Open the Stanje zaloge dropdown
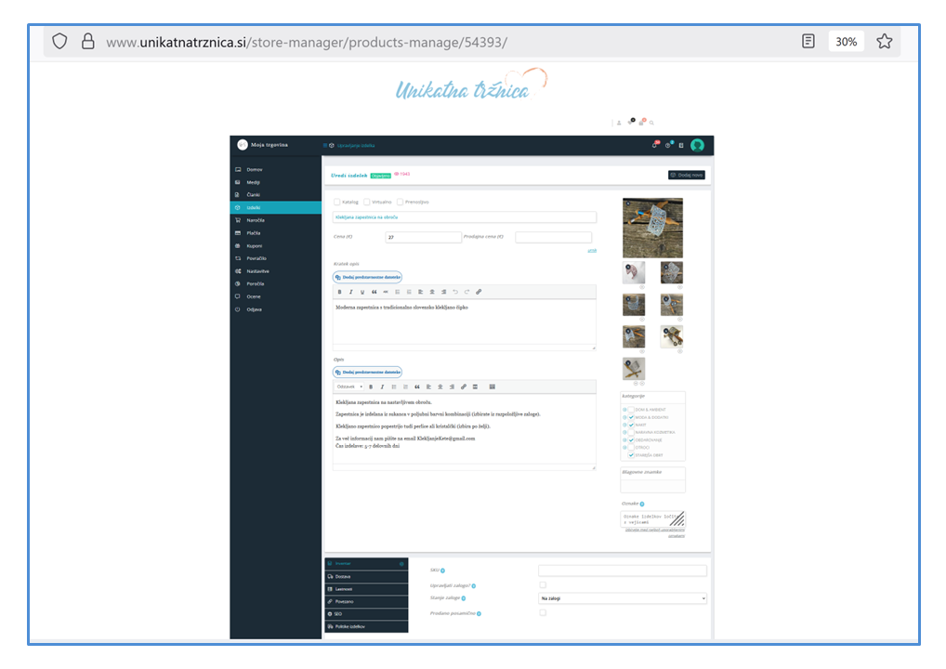 click(x=622, y=599)
